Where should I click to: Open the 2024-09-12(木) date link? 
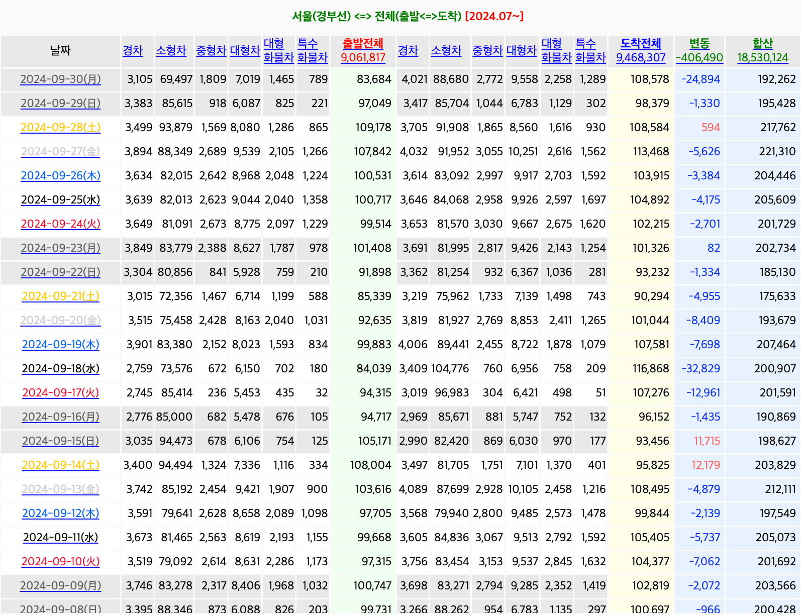(x=60, y=514)
